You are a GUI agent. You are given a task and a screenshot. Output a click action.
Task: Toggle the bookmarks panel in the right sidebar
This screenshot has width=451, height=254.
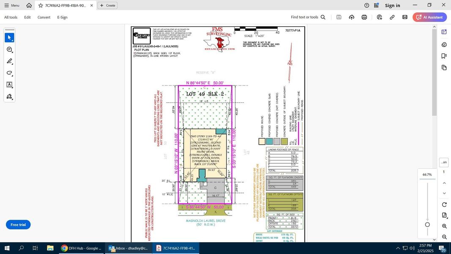444,56
